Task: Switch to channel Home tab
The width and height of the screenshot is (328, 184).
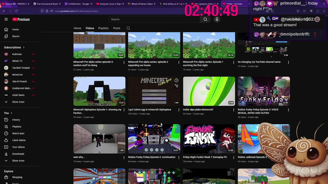Action: tap(77, 28)
